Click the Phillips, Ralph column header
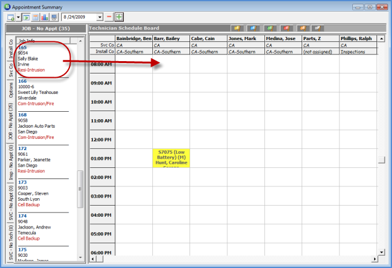 tap(359, 38)
